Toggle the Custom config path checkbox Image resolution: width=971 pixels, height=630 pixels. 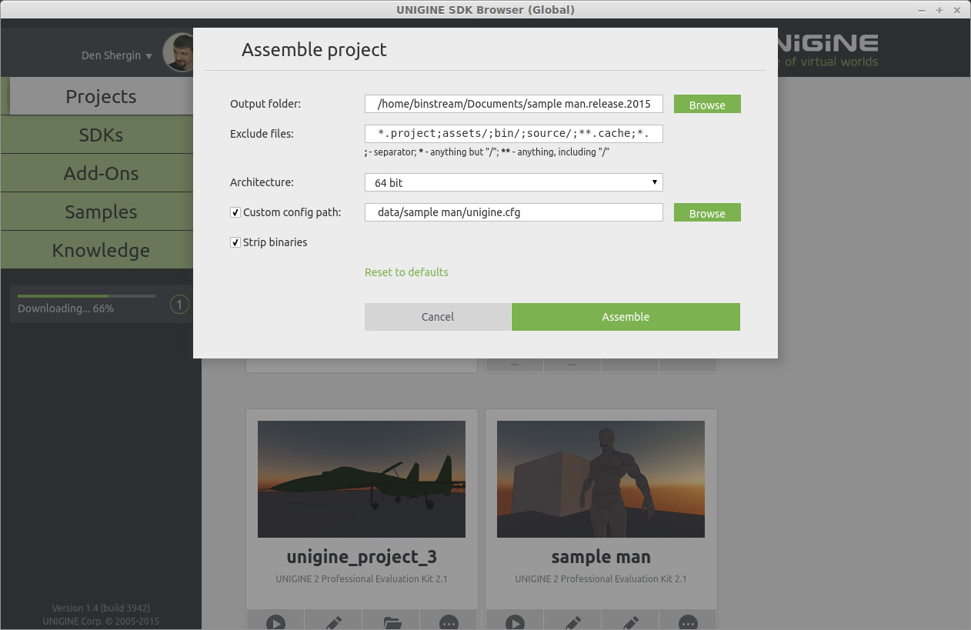[x=235, y=212]
